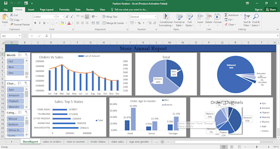Click the Format Painter brush
The image size is (280, 149).
coord(12,24)
